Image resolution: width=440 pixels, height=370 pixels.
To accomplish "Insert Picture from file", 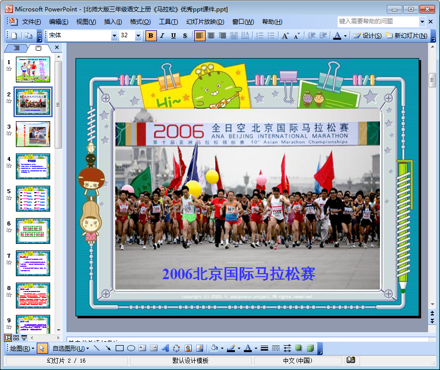I will click(200, 348).
